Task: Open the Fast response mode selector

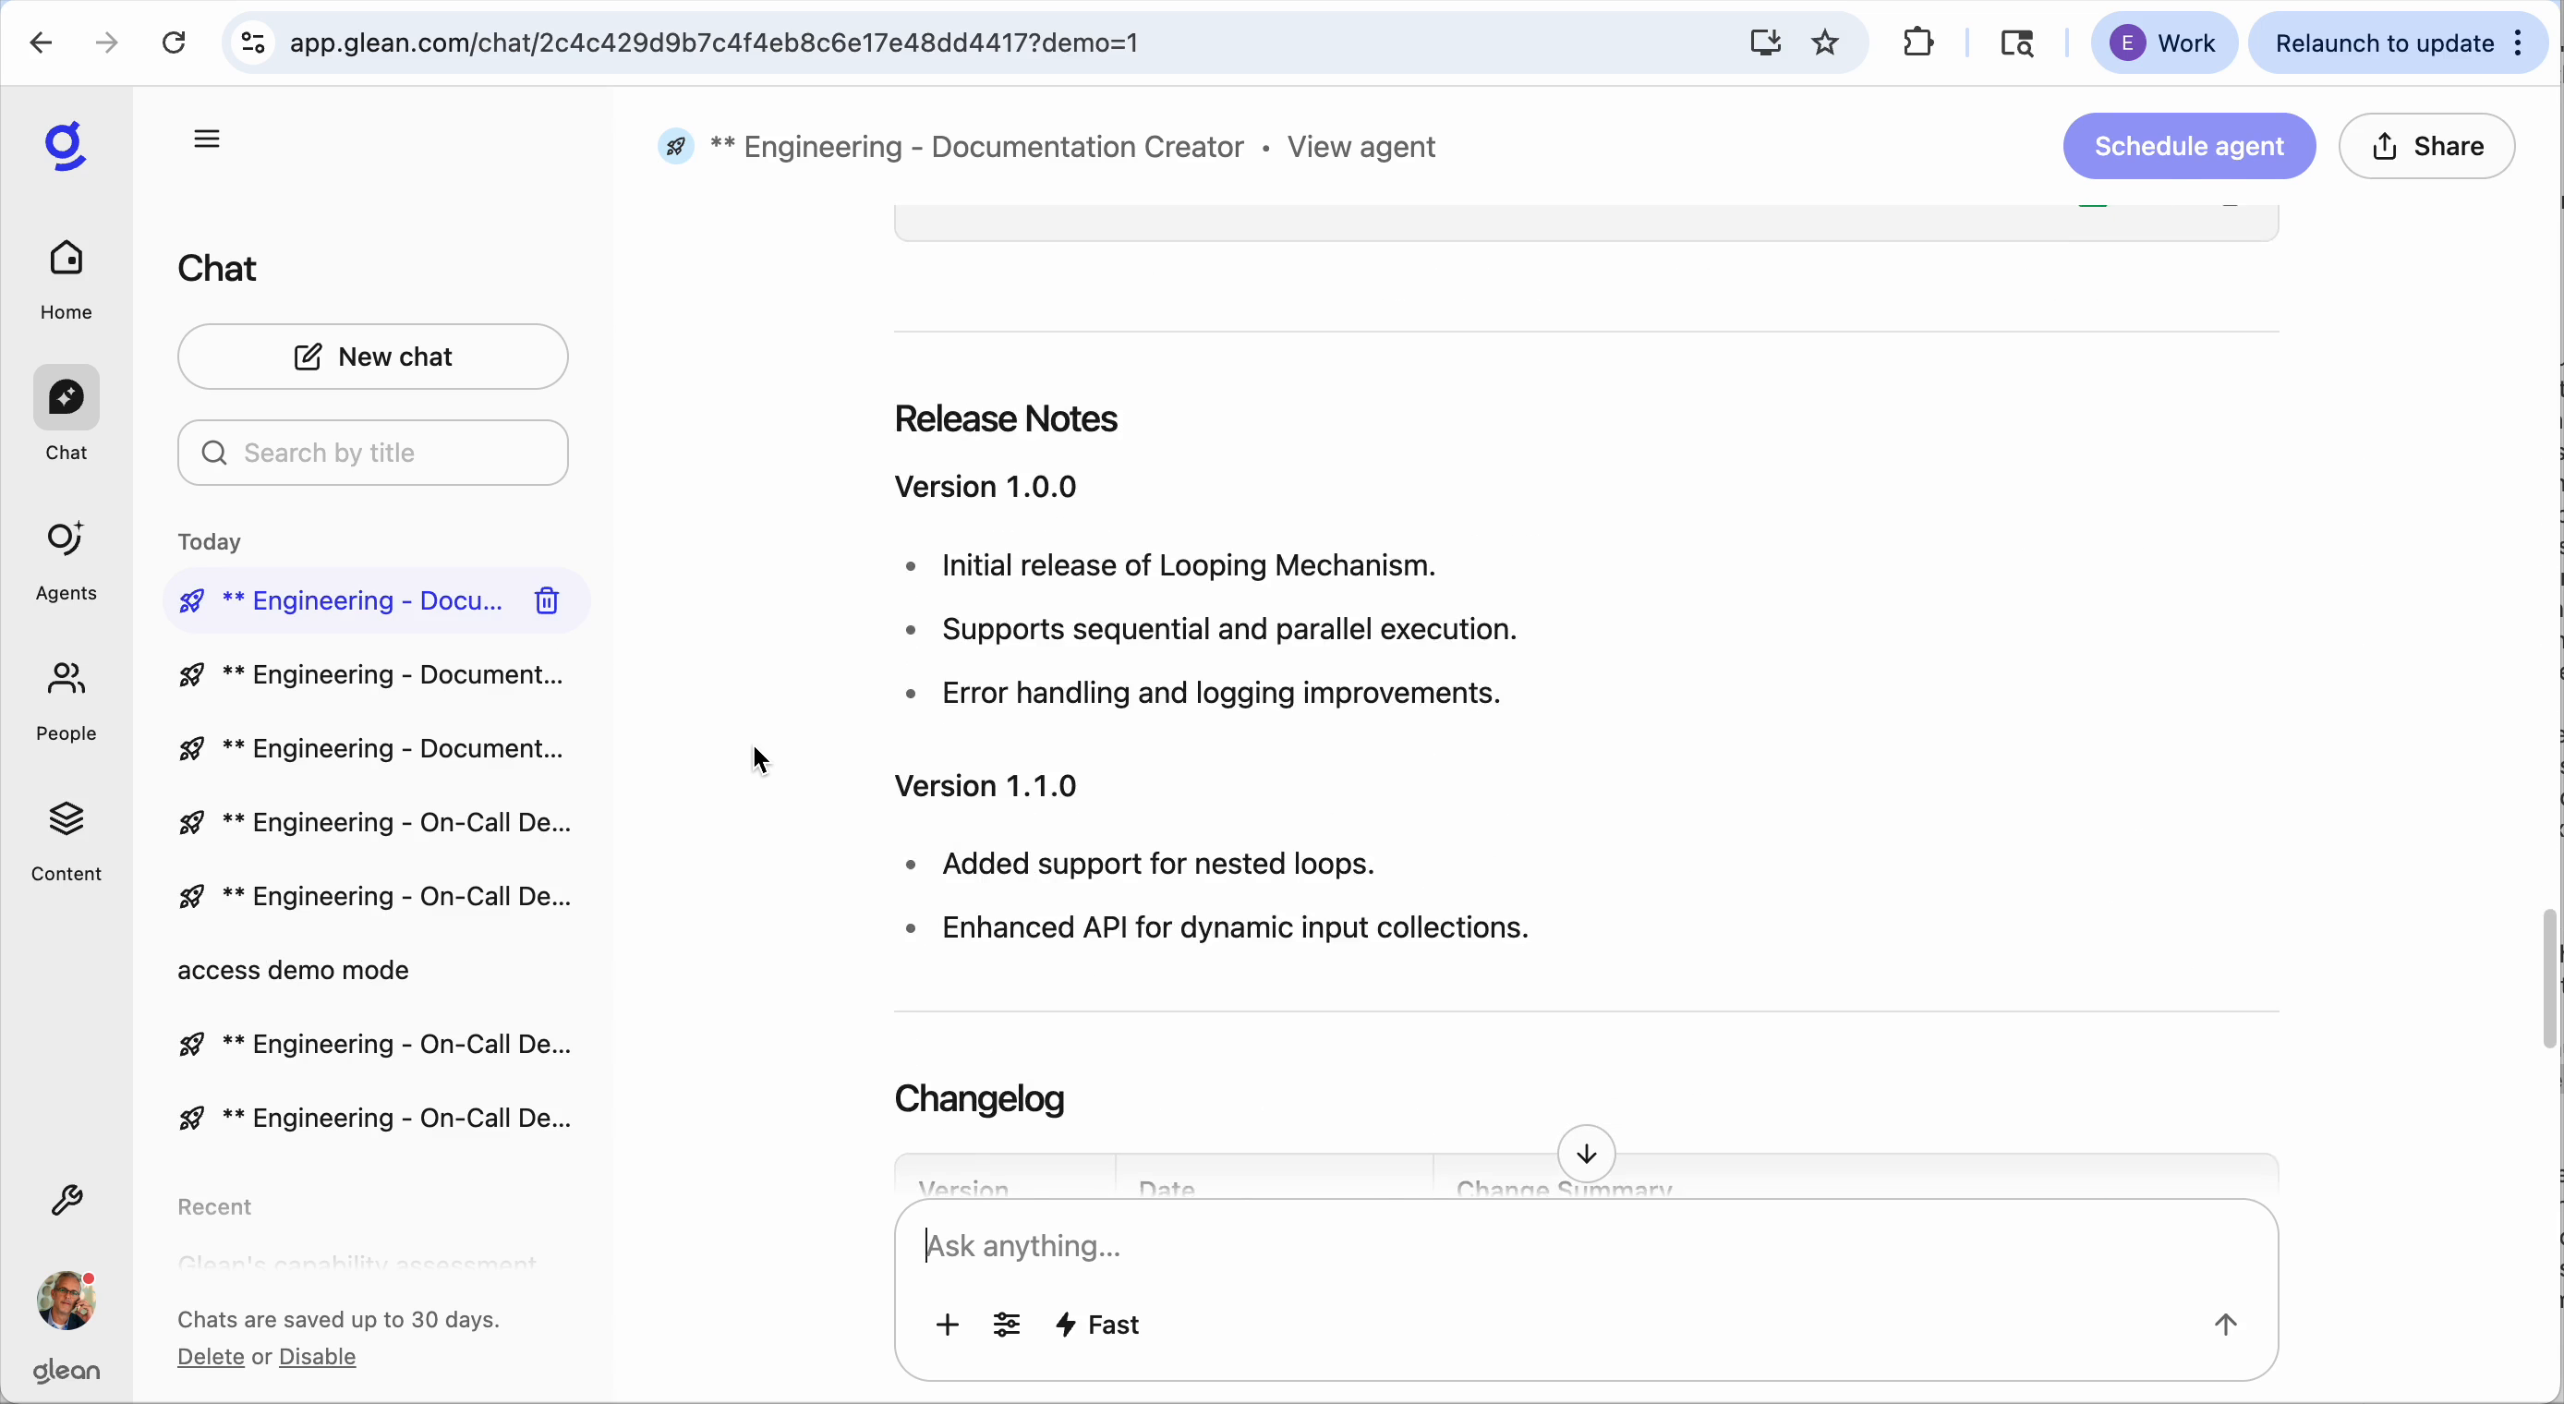Action: click(1097, 1325)
